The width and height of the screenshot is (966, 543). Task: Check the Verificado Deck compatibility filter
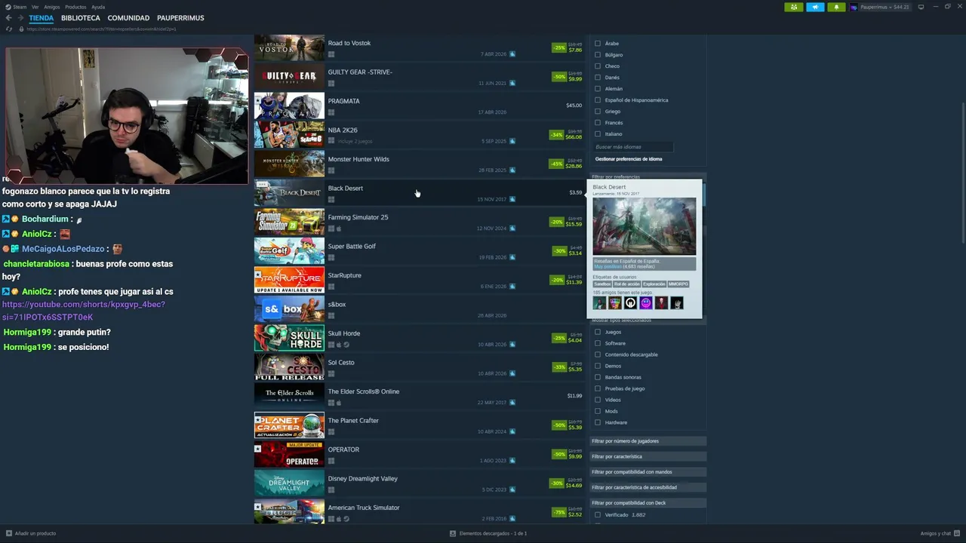[598, 515]
